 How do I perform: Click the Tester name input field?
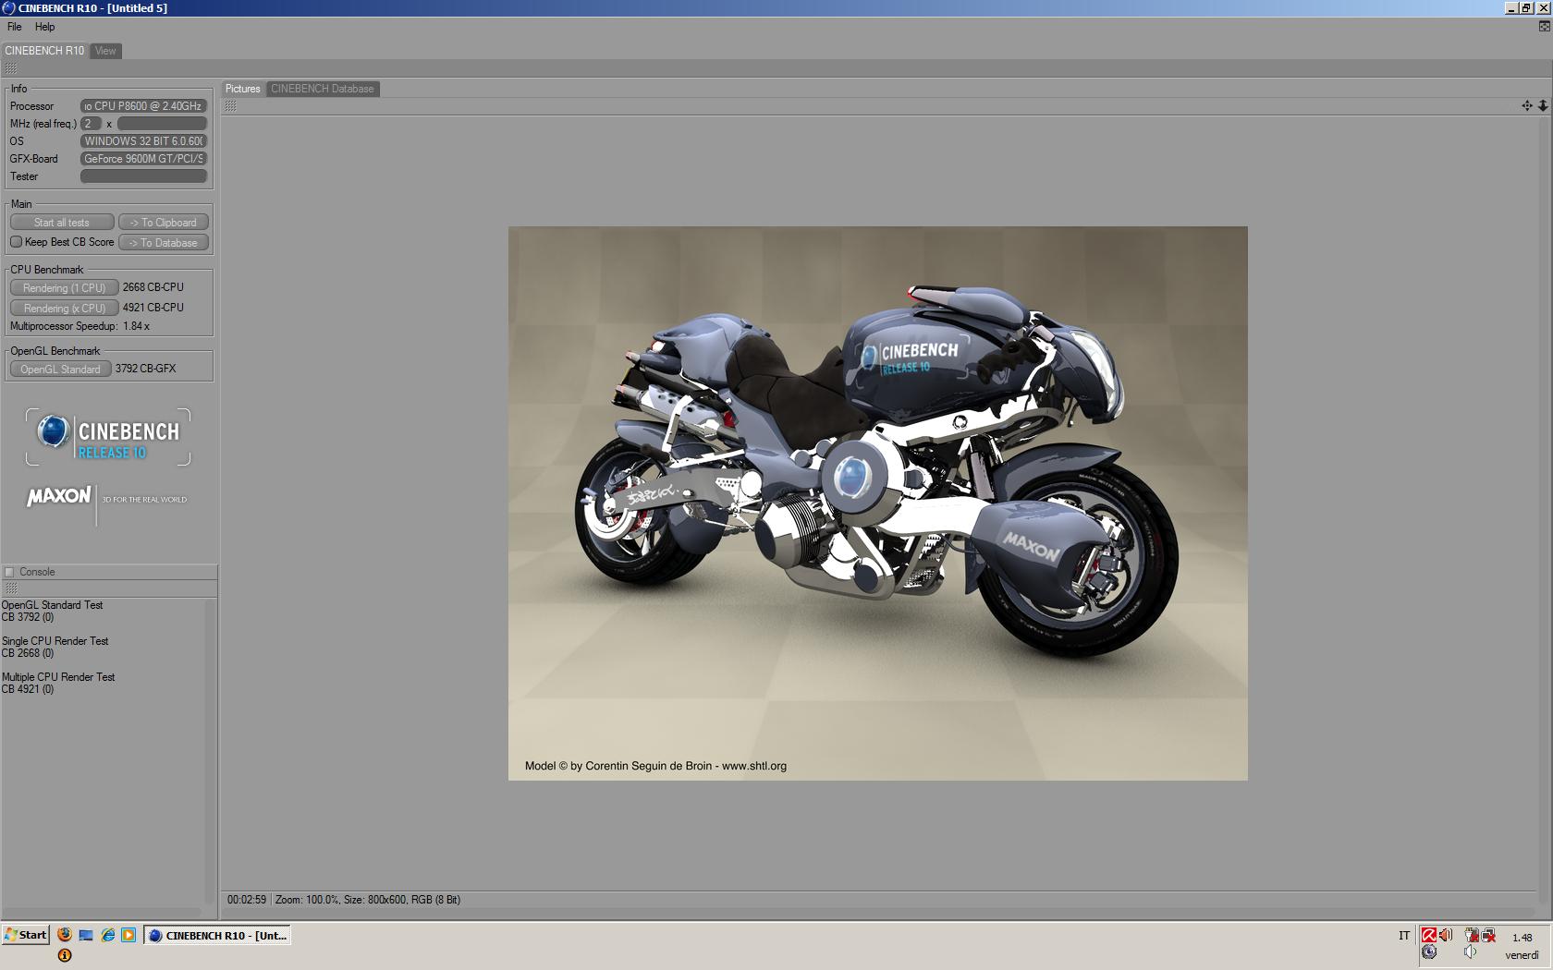pos(143,176)
